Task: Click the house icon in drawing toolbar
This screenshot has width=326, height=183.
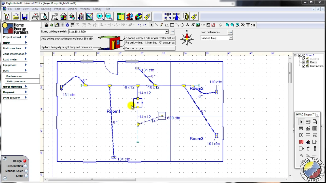Action: click(x=46, y=25)
